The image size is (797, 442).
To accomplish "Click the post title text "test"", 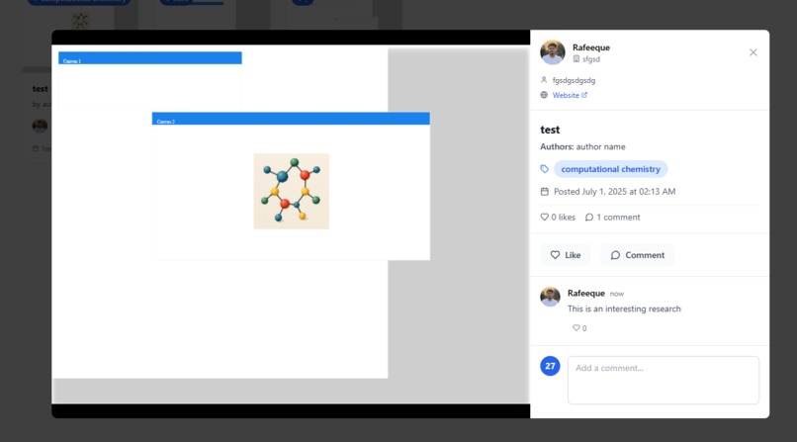I will [550, 130].
